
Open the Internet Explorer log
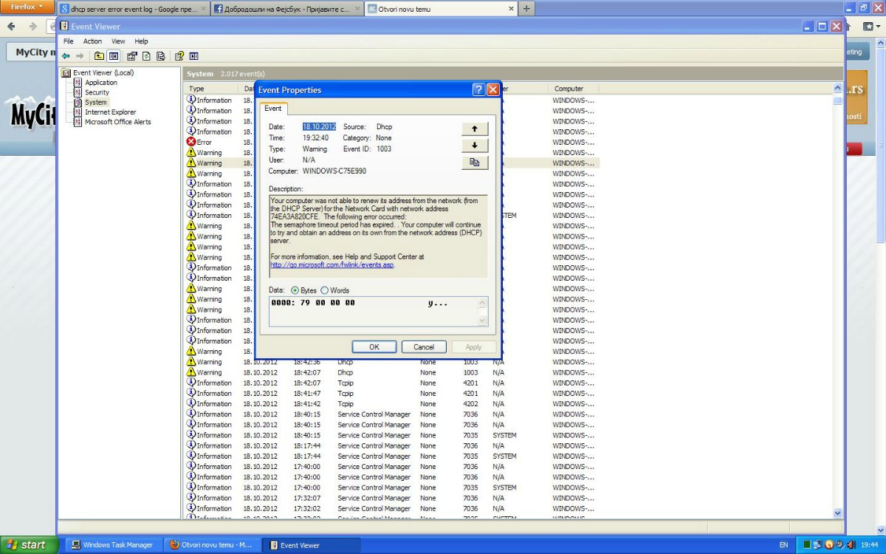pyautogui.click(x=110, y=112)
